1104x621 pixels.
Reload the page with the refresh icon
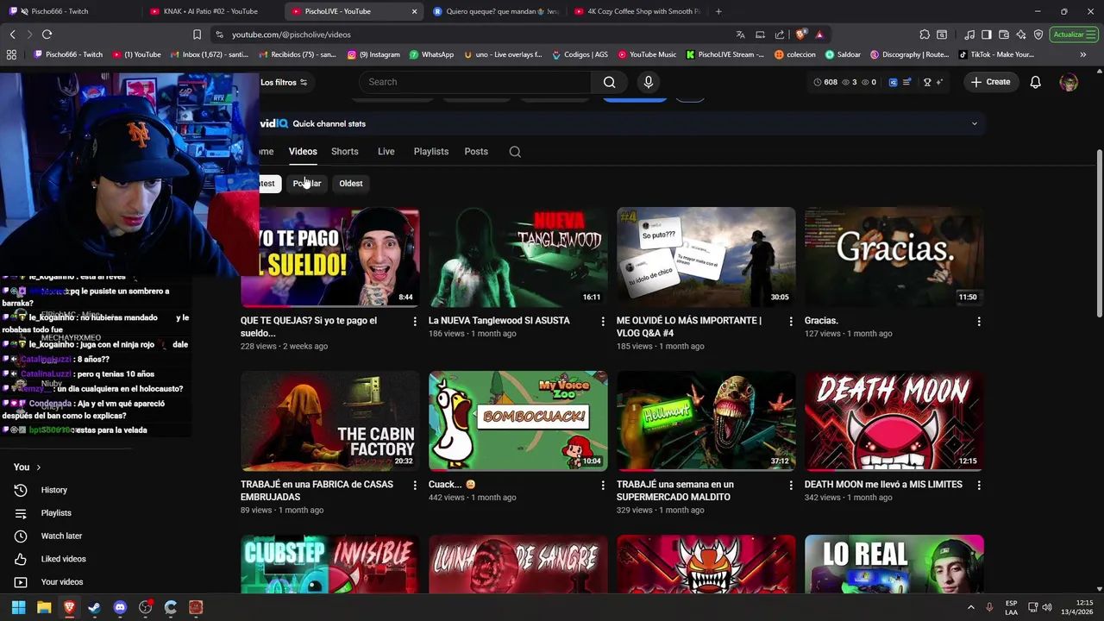(47, 34)
